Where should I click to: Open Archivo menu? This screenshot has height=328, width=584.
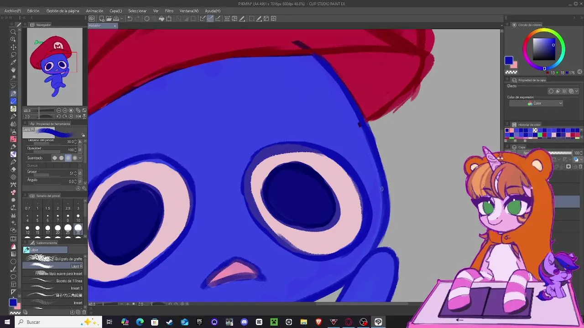pyautogui.click(x=13, y=11)
